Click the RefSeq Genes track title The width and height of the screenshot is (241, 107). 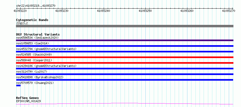coord(28,98)
